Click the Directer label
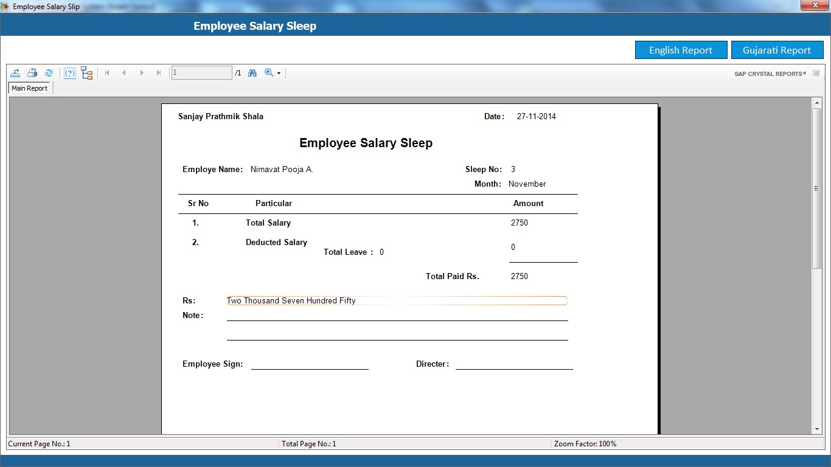Viewport: 831px width, 467px height. [x=433, y=364]
